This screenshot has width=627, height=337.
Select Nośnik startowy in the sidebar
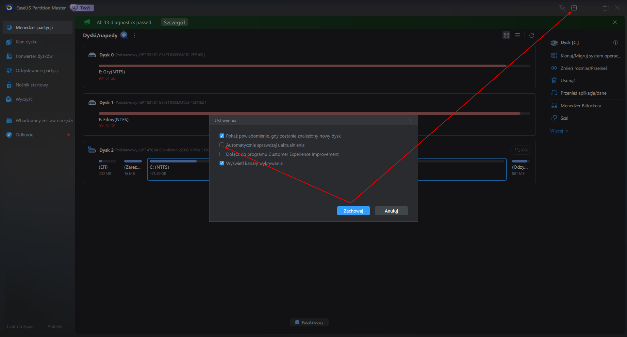pyautogui.click(x=38, y=85)
